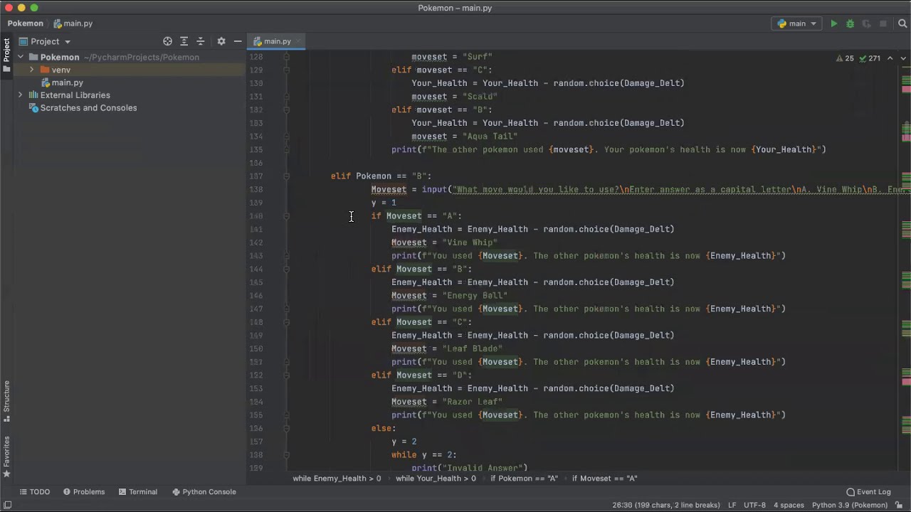
Task: Open the Favorites side tool window
Action: tap(6, 456)
